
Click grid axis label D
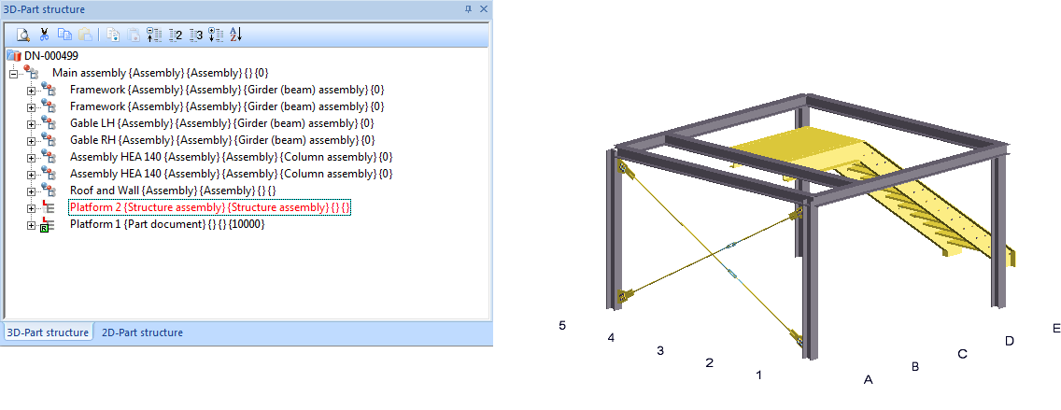1009,340
